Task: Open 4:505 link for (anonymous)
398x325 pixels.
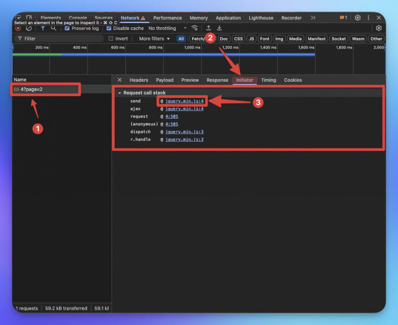Action: [x=171, y=124]
